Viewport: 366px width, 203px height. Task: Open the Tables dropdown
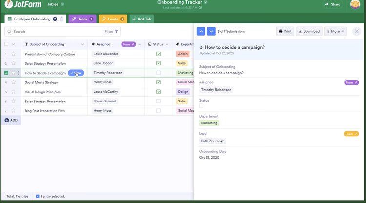[56, 4]
